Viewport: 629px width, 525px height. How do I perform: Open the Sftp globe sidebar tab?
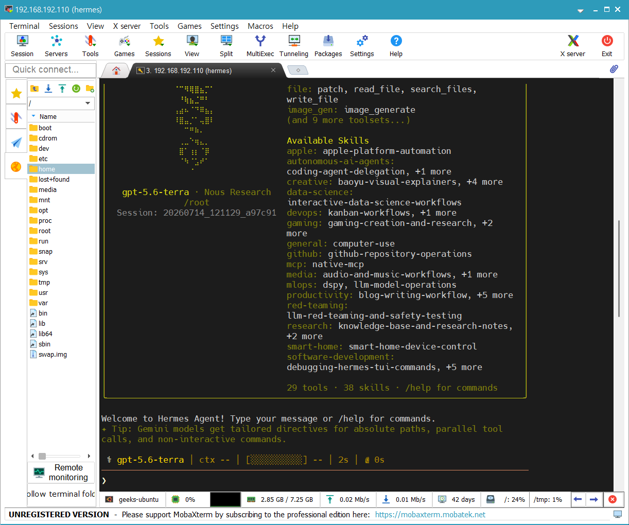tap(16, 167)
